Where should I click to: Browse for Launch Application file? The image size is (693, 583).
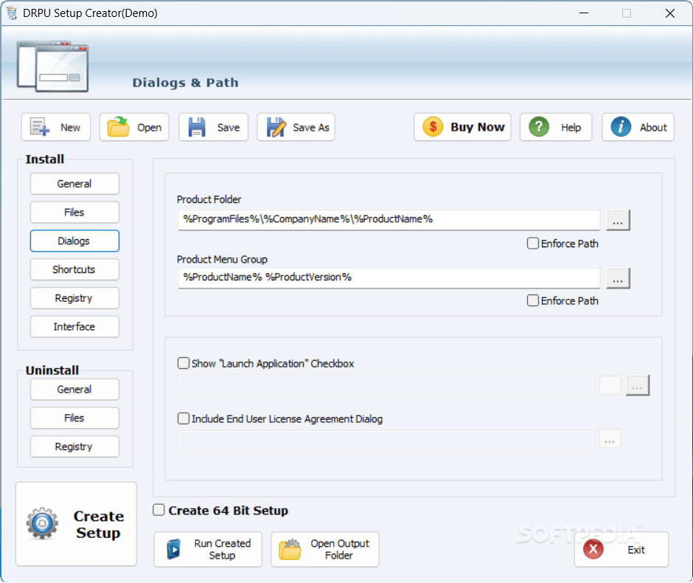(637, 385)
